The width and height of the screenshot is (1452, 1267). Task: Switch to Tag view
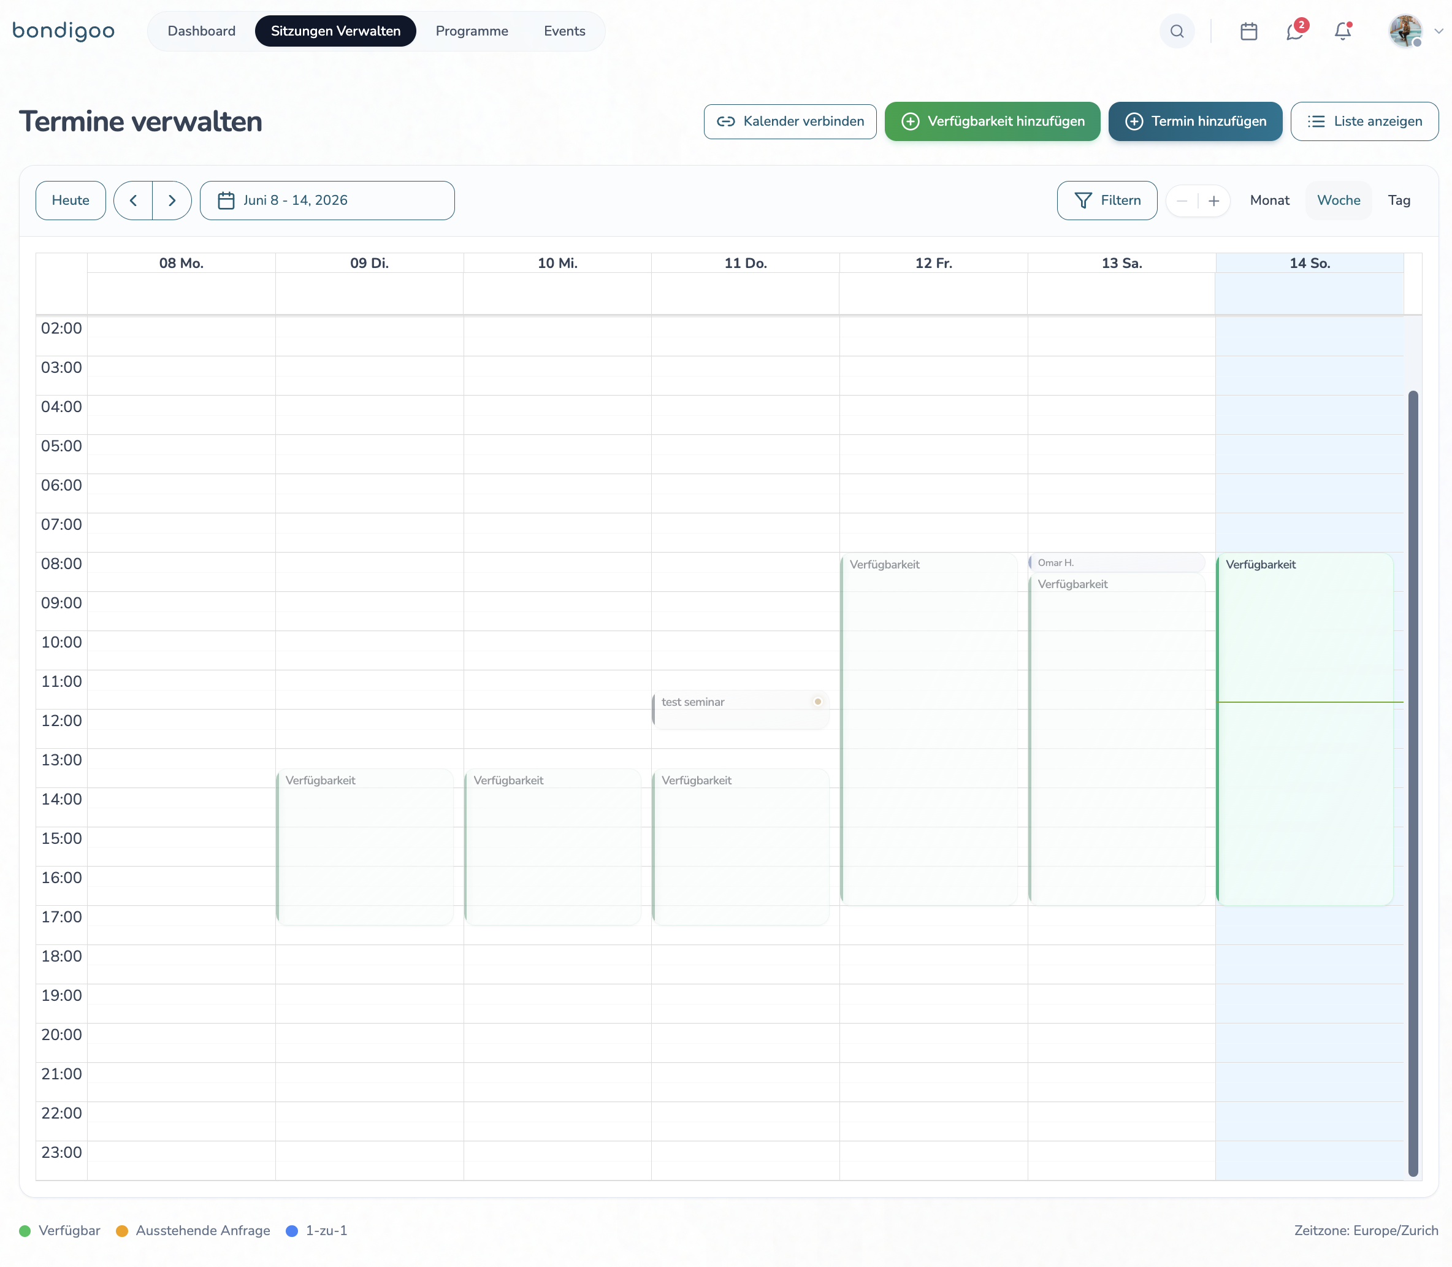tap(1399, 201)
